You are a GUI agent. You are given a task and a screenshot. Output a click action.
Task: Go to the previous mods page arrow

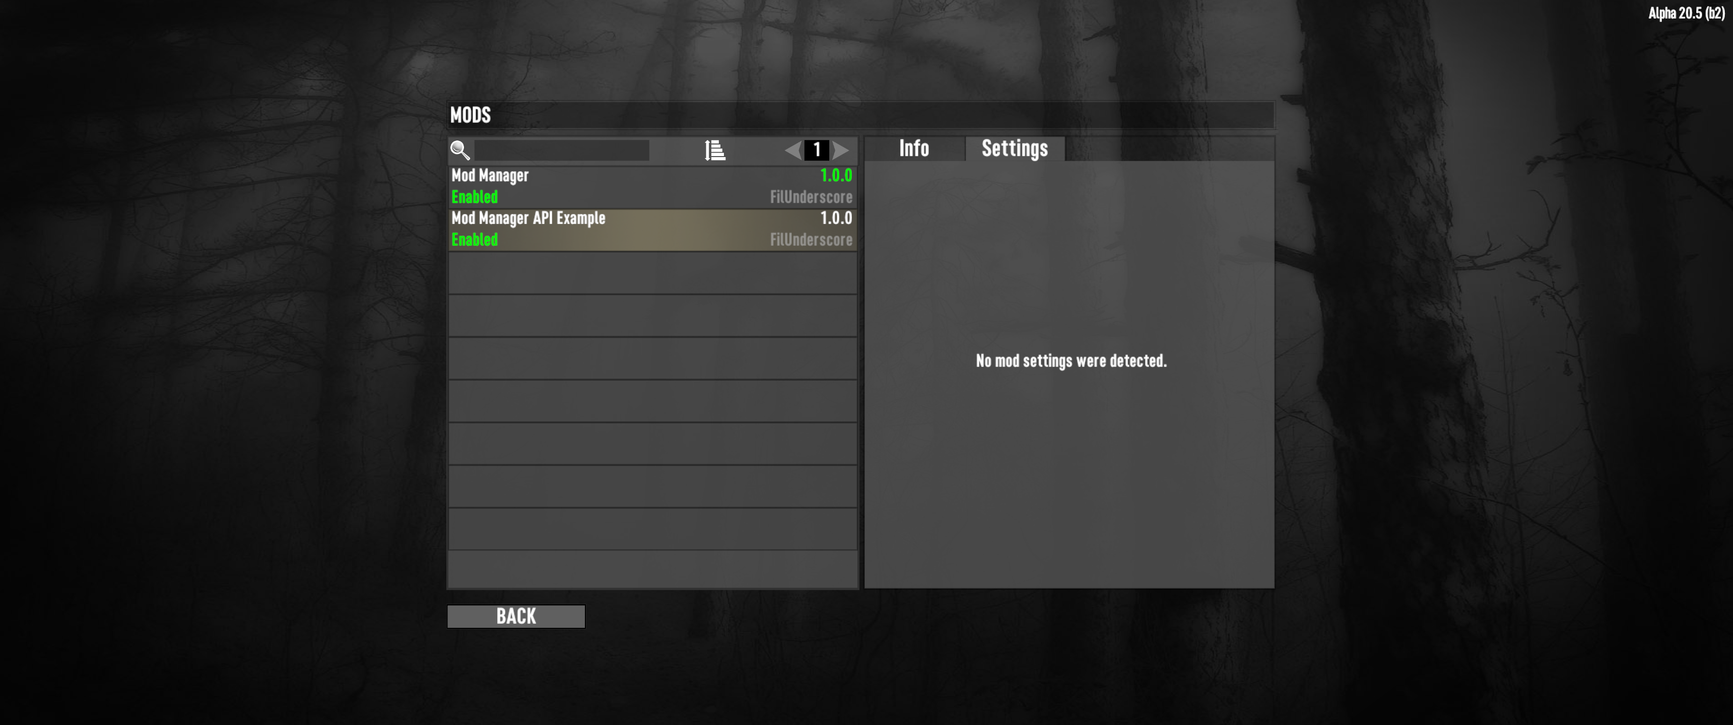pos(793,150)
